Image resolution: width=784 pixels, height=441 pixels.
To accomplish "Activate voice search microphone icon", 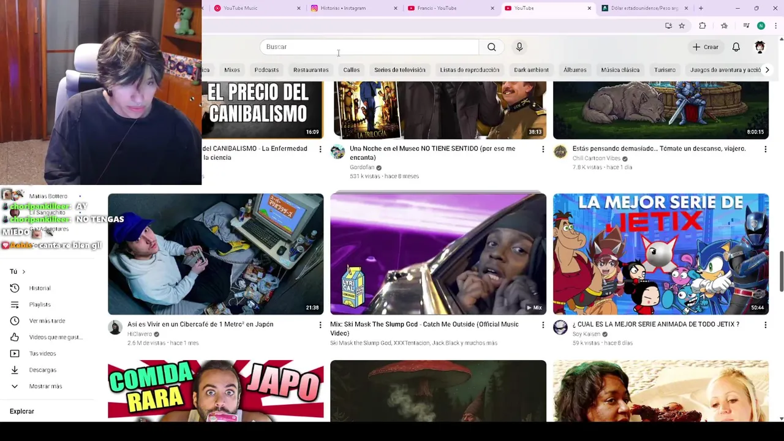I will coord(519,47).
